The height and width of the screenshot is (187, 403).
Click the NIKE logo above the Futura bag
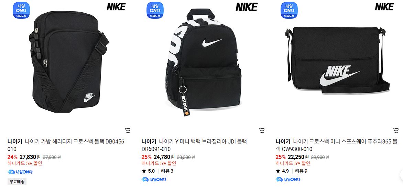pos(384,7)
